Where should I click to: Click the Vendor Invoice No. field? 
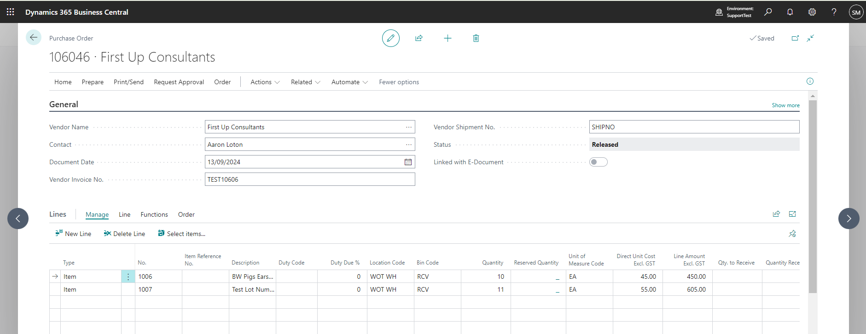(x=310, y=179)
